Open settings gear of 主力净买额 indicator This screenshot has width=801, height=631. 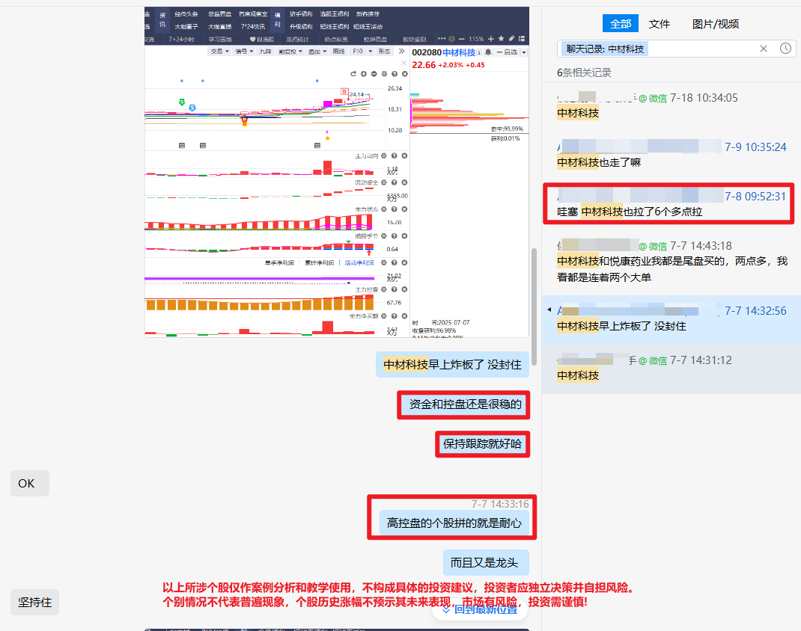coord(384,316)
